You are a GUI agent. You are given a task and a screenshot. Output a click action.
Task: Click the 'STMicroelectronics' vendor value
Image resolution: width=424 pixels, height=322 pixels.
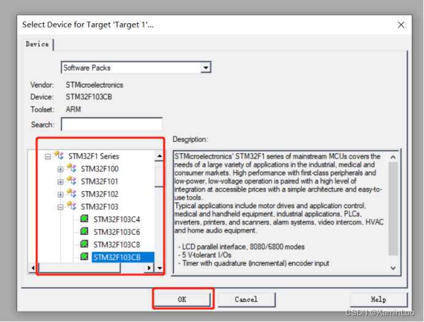94,85
